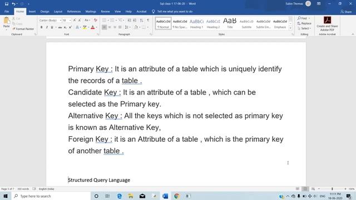This screenshot has height=200, width=356.
Task: Apply superscript formatting
Action: [70, 27]
